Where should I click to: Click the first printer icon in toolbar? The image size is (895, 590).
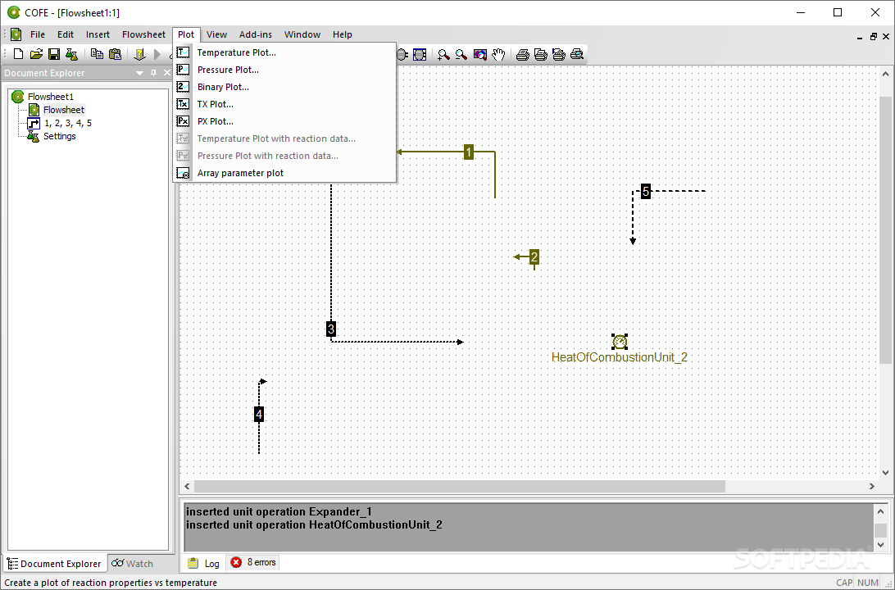tap(522, 54)
